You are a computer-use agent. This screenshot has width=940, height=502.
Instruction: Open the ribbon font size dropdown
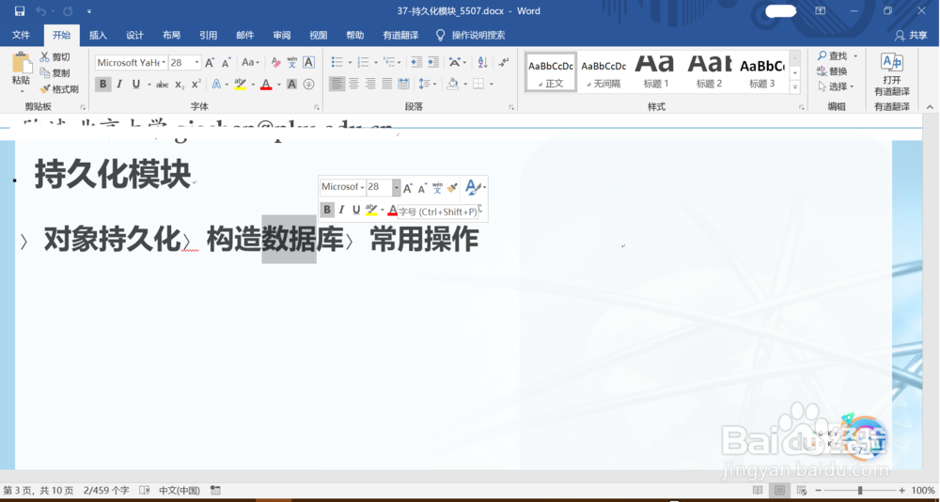point(196,62)
